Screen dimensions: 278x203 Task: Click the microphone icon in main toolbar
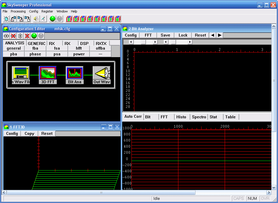tap(43, 19)
